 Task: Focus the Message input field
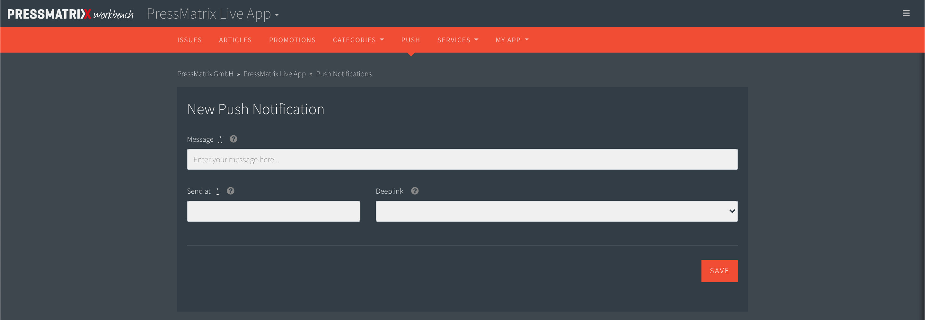(462, 159)
